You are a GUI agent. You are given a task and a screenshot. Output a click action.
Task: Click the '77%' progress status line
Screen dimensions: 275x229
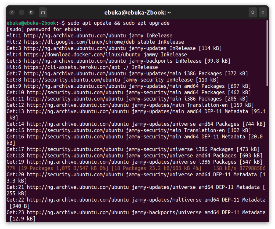point(136,168)
